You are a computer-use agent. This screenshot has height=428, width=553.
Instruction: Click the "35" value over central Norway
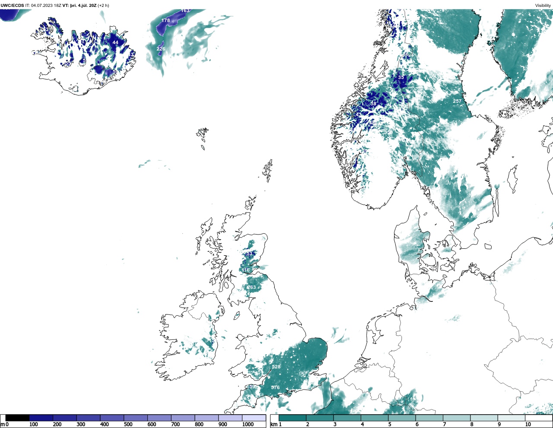(401, 77)
